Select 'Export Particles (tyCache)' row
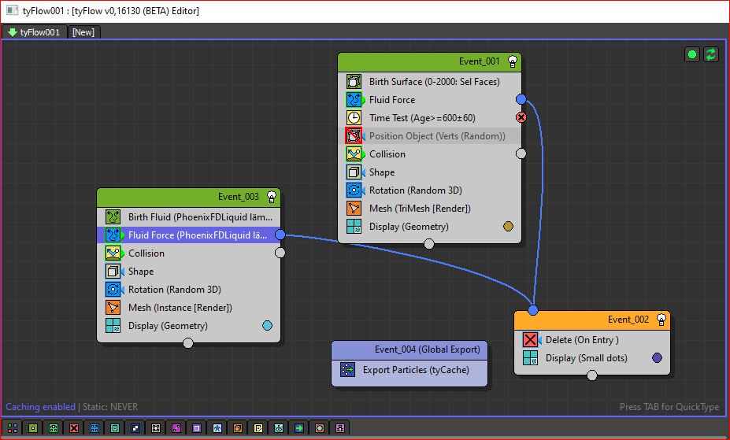The image size is (730, 440). (409, 370)
